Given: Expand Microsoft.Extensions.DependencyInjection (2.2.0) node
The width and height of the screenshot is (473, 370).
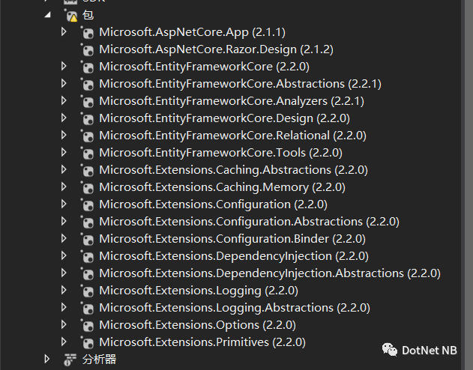Looking at the screenshot, I should pyautogui.click(x=64, y=255).
